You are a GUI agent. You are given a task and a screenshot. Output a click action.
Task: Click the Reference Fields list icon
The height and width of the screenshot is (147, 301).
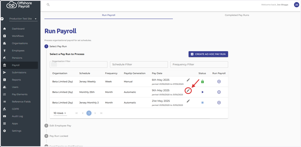(x=5, y=102)
